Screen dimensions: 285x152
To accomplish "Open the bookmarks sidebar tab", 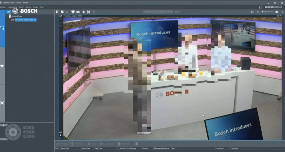I will [2, 103].
